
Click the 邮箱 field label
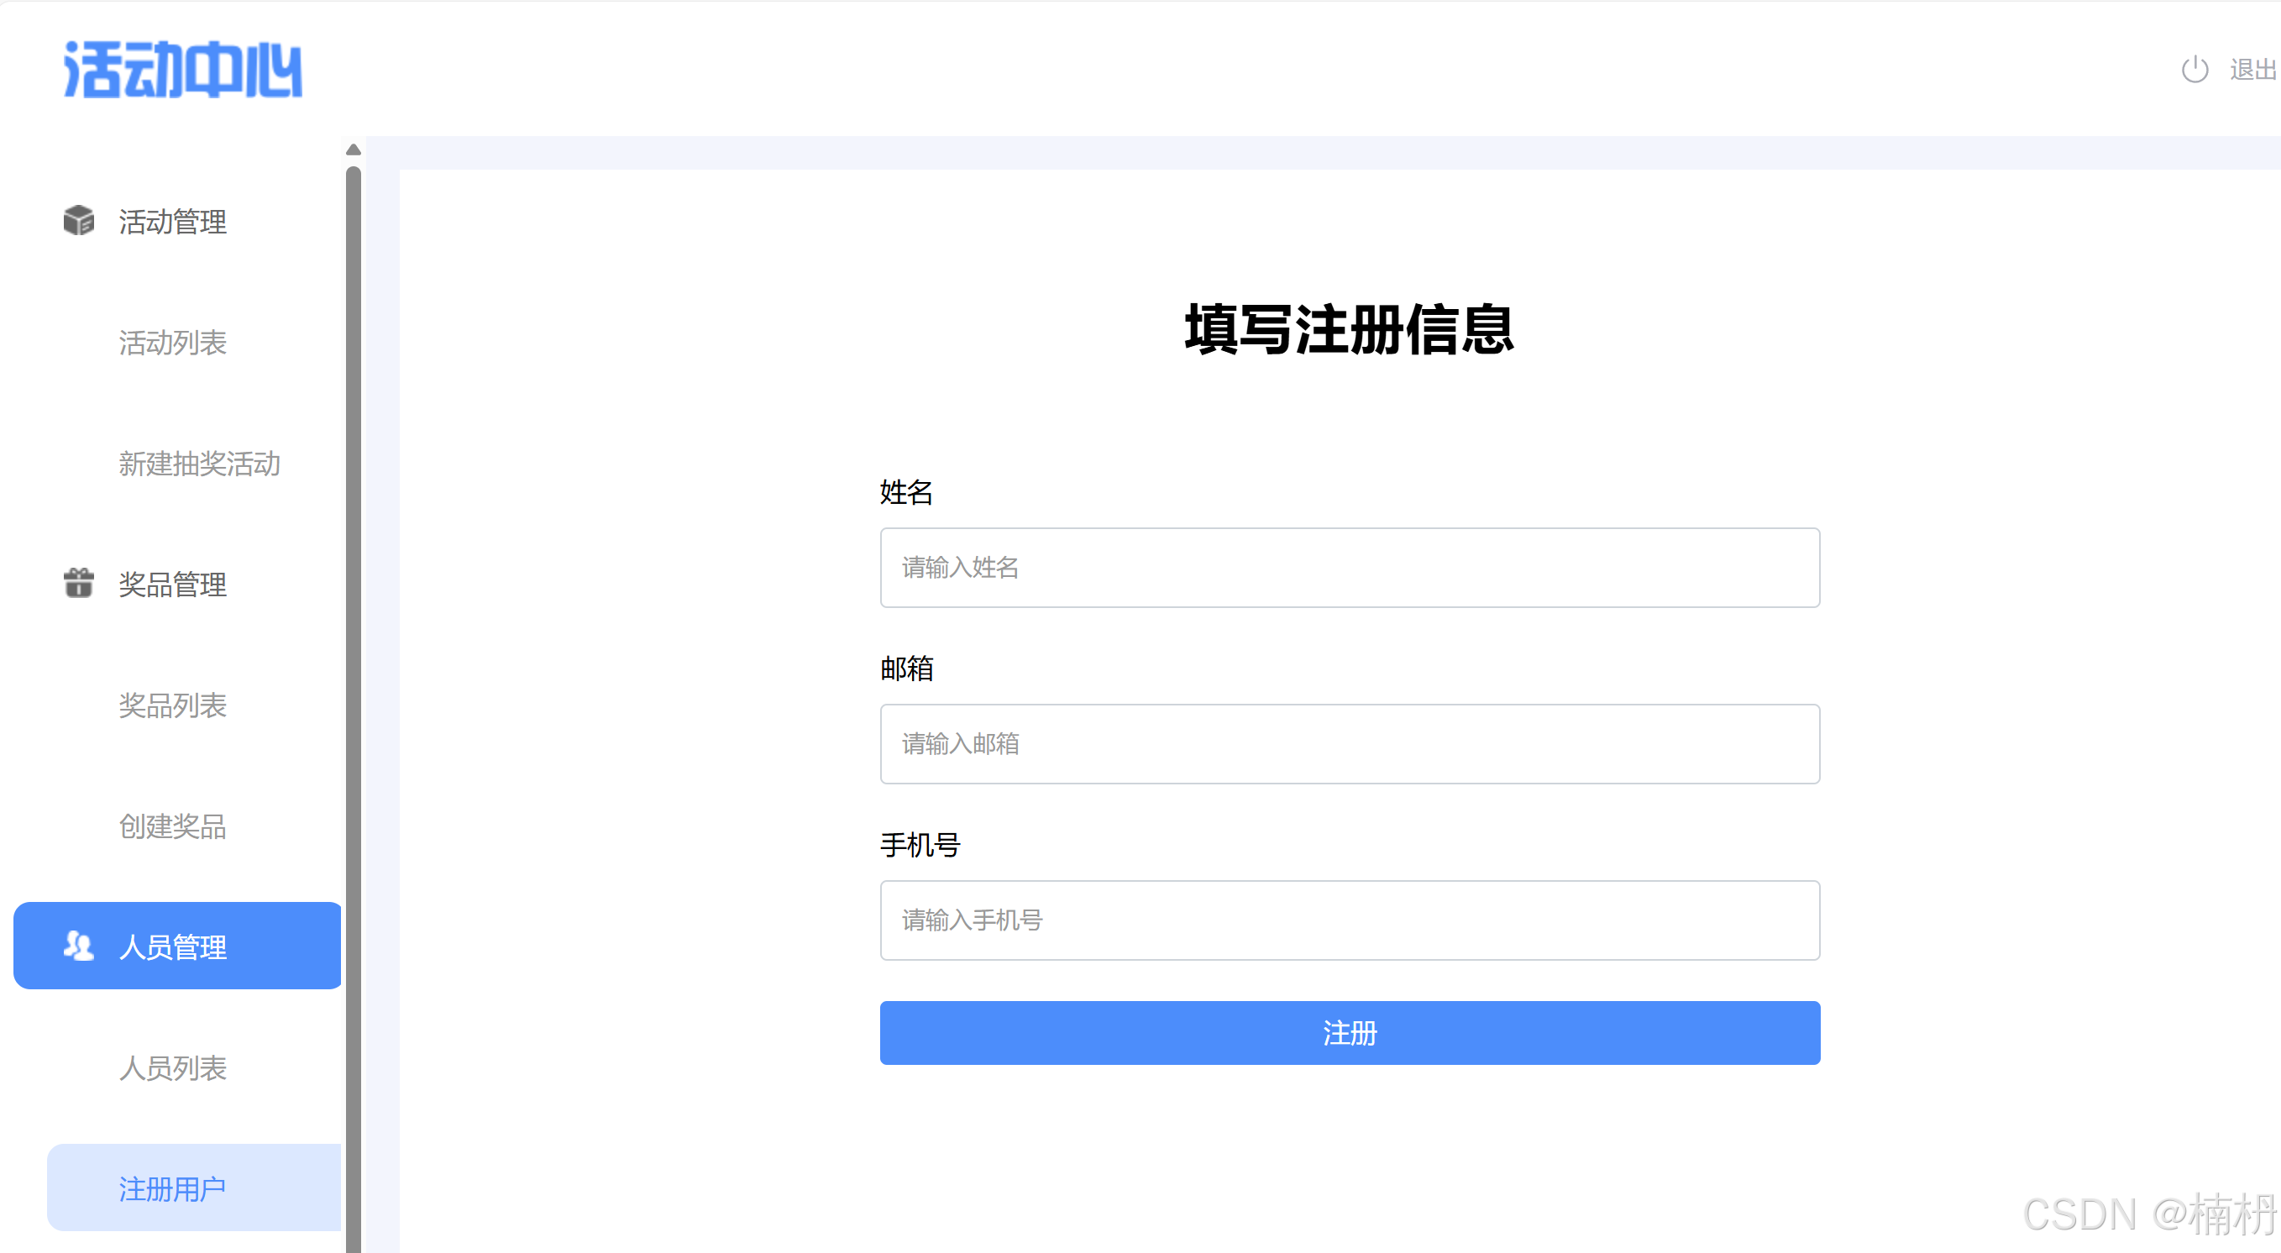[907, 668]
